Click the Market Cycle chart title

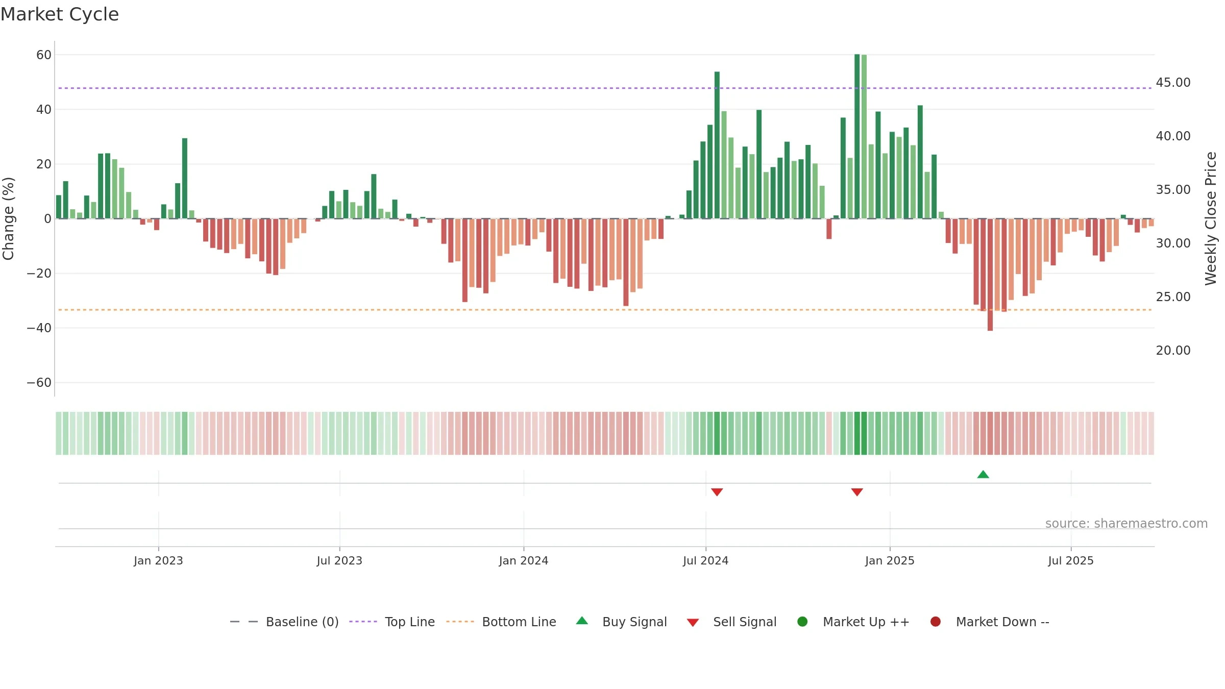click(x=60, y=14)
